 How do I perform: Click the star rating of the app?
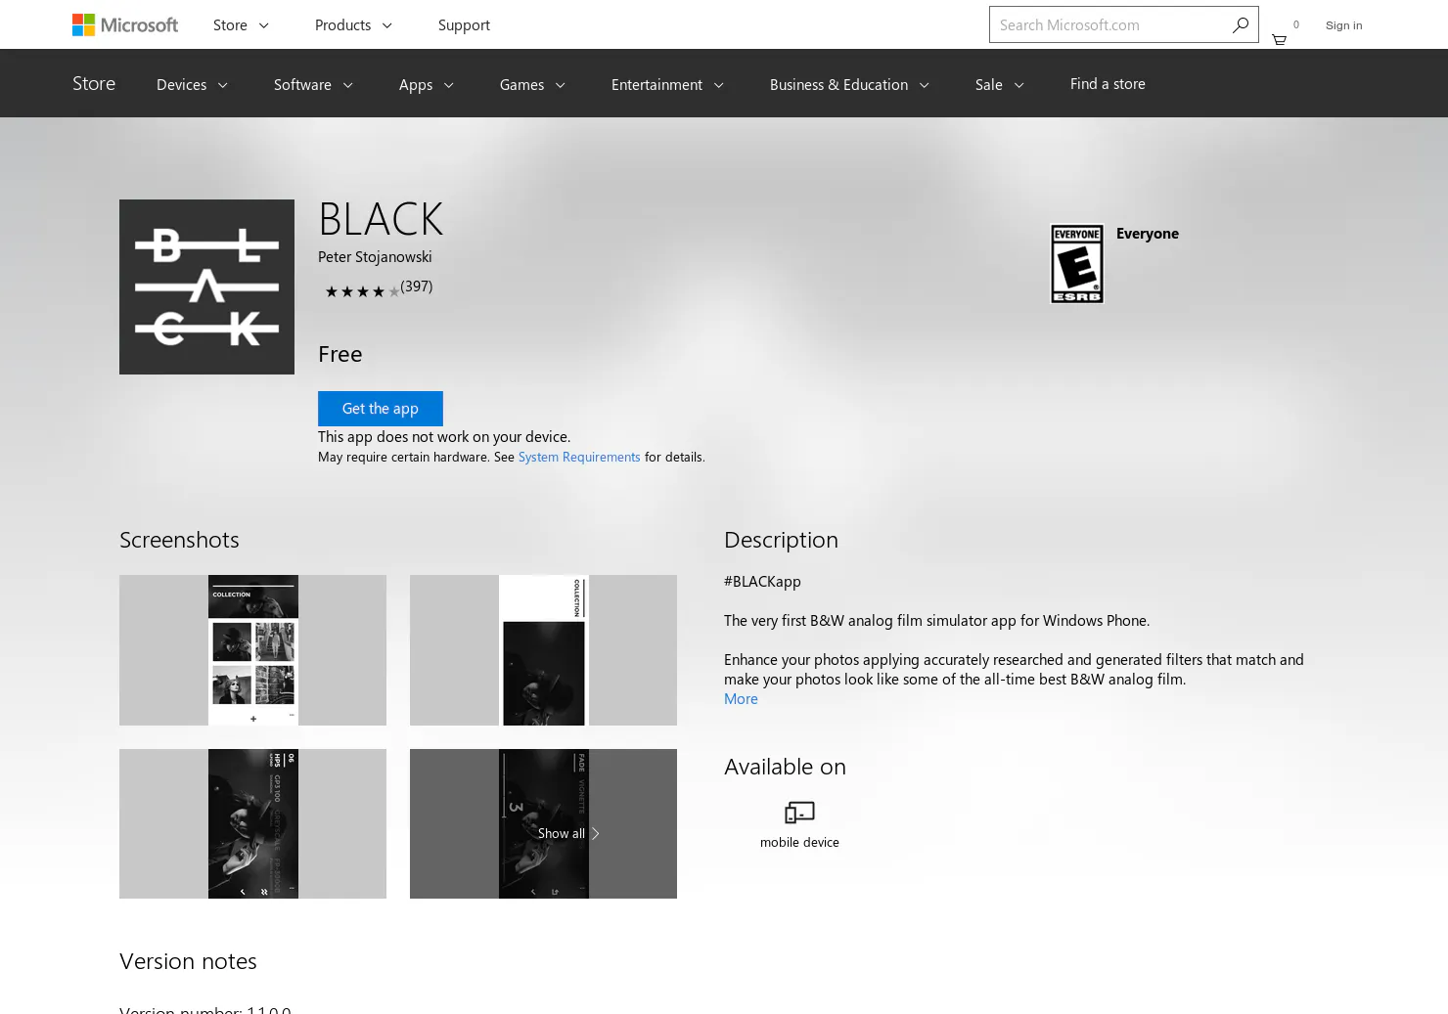[362, 291]
